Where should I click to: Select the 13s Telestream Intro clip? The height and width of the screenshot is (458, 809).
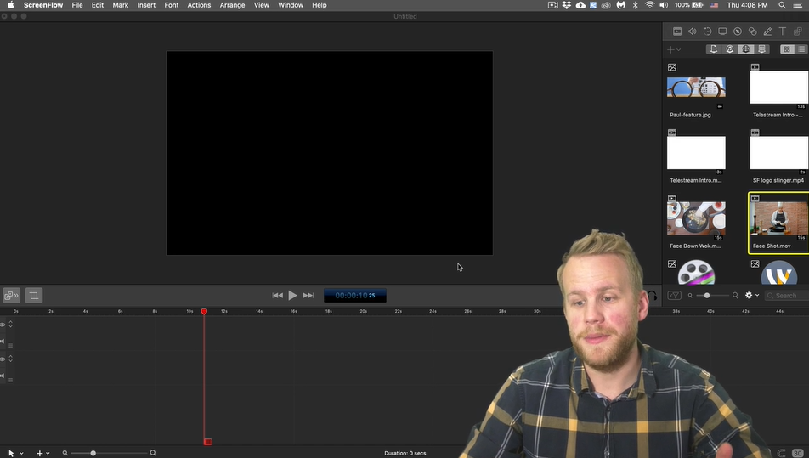pos(779,88)
